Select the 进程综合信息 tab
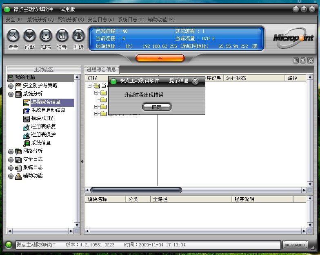 point(102,70)
